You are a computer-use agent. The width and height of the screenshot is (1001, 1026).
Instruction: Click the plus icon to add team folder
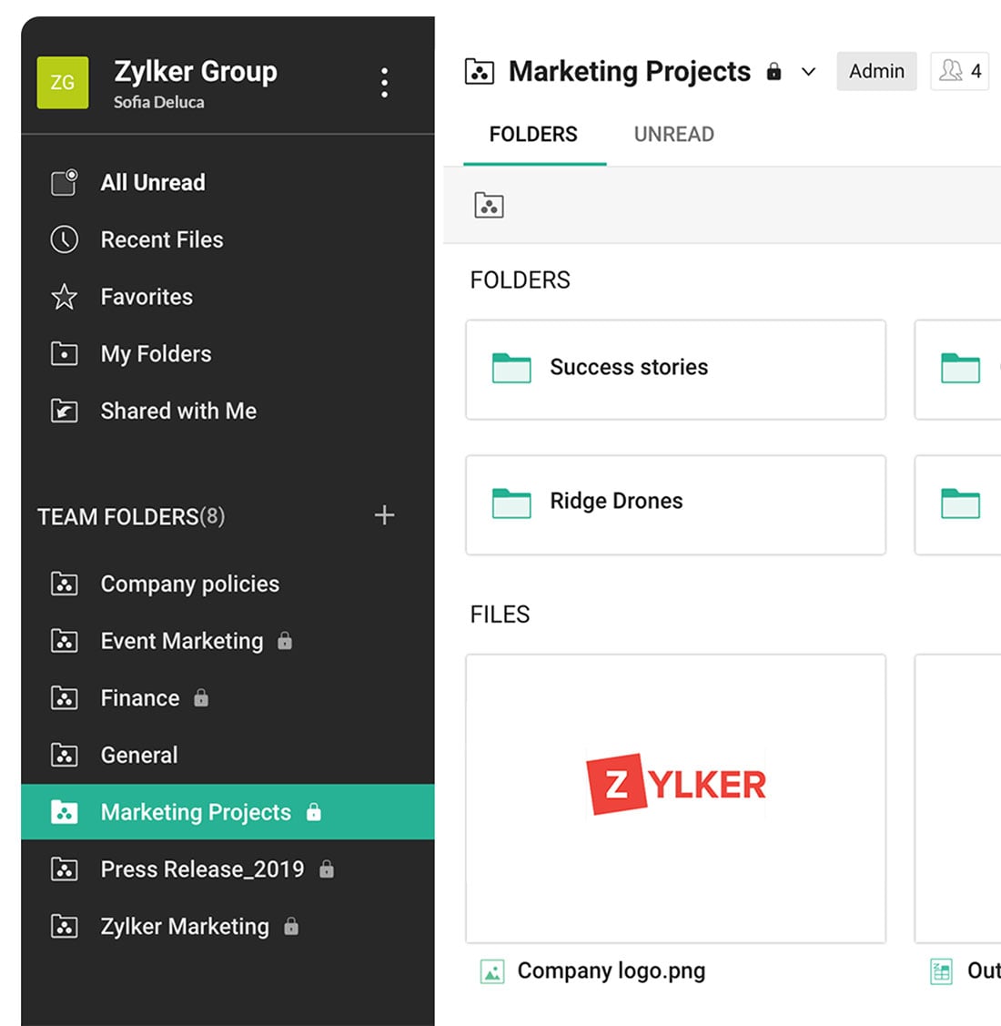coord(384,515)
